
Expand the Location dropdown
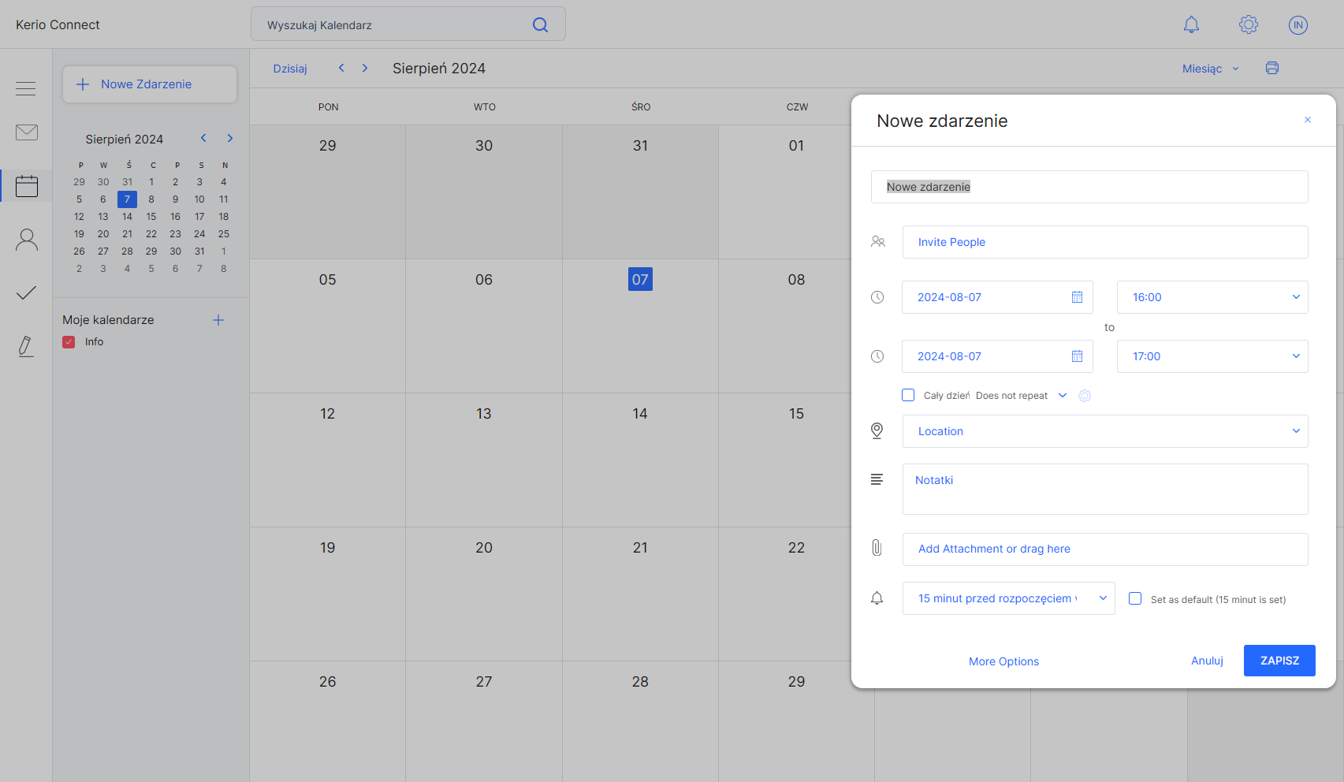[x=1104, y=431]
